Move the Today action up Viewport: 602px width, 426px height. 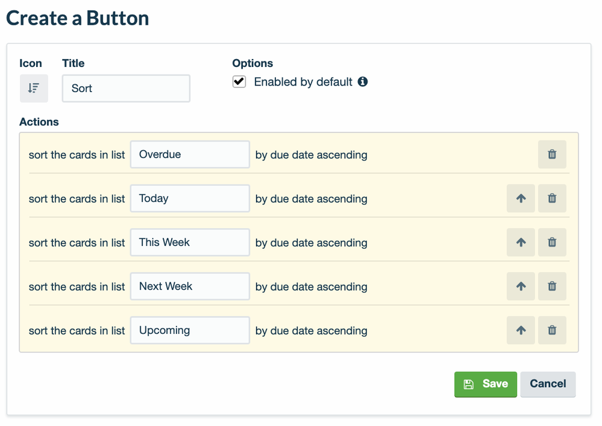pos(521,198)
